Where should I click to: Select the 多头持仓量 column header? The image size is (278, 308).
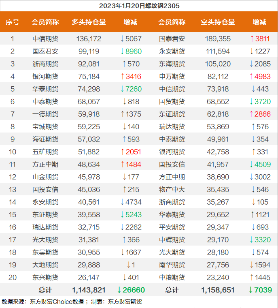[89, 22]
